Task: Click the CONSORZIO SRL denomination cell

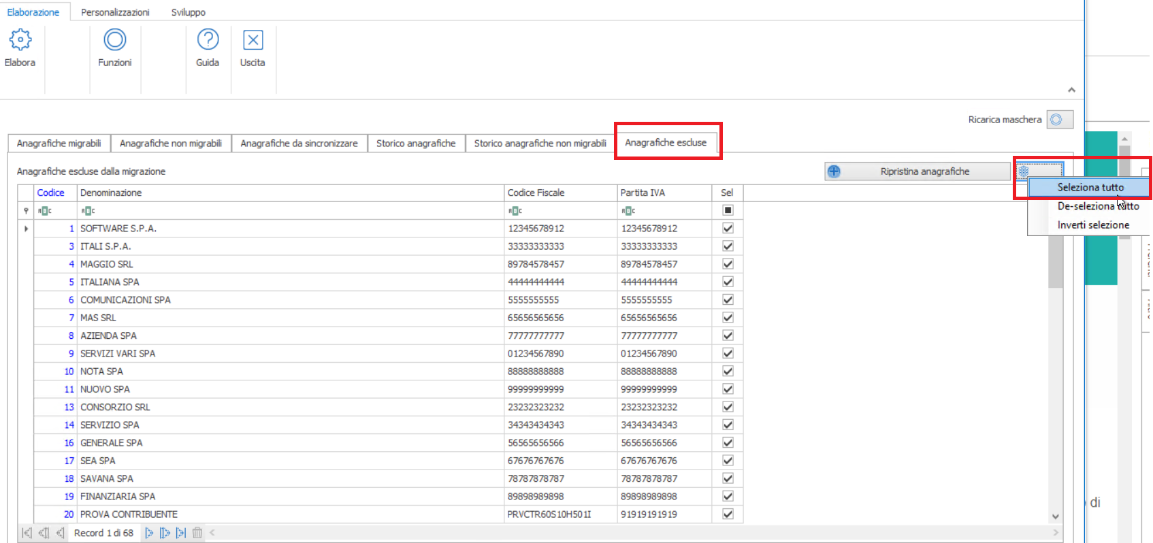Action: point(291,407)
